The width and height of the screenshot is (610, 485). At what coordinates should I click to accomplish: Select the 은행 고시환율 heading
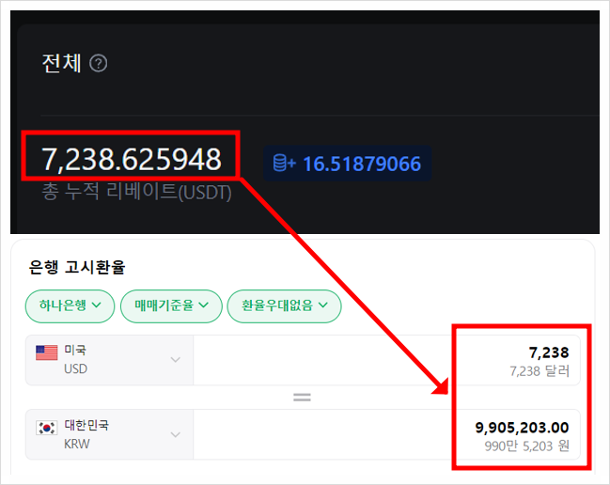click(x=77, y=268)
